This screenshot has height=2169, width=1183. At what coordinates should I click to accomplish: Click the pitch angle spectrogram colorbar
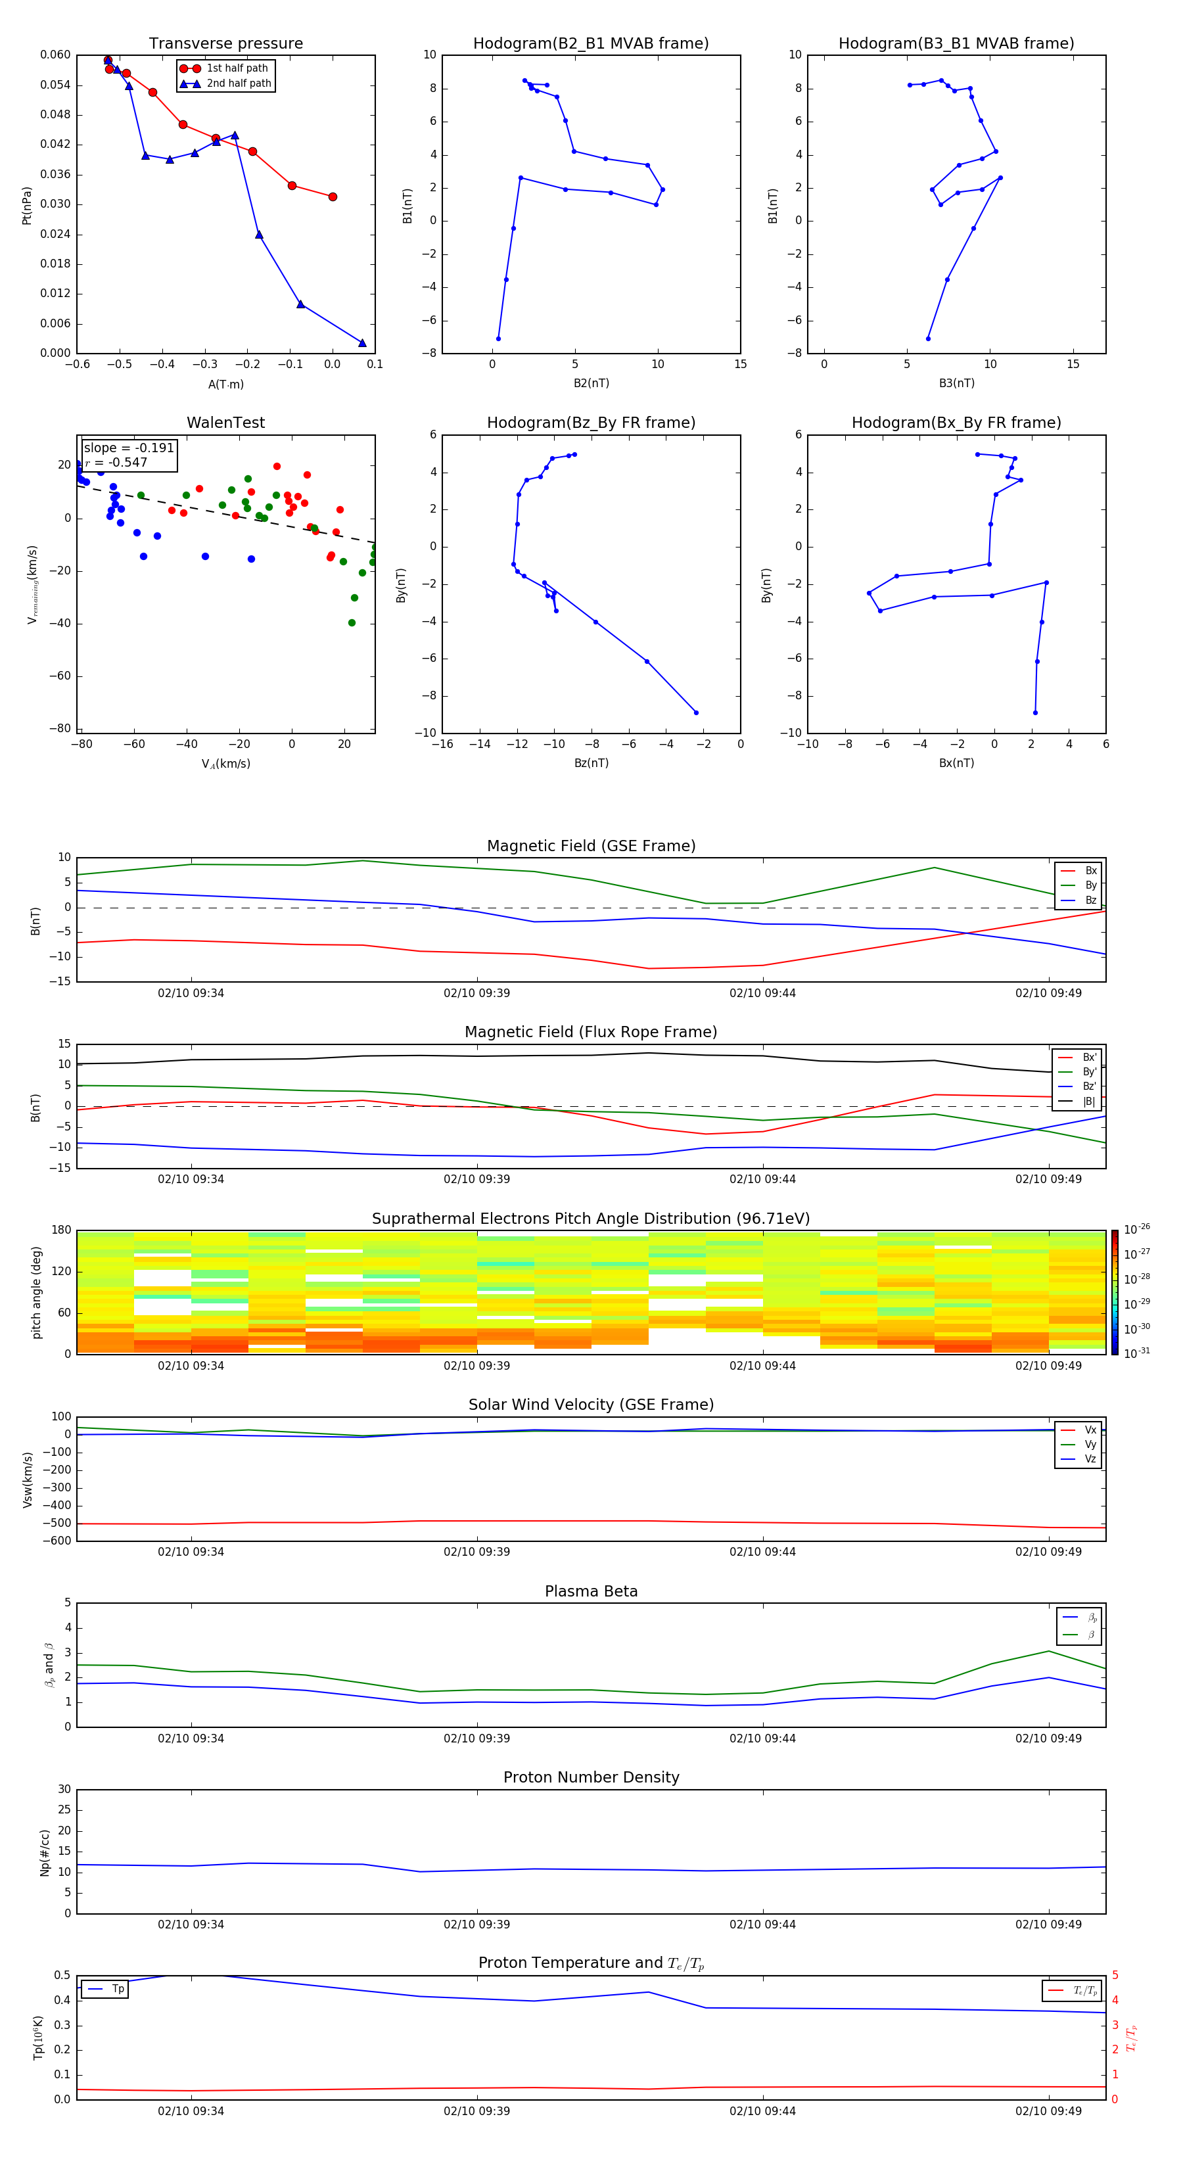[x=1115, y=1292]
